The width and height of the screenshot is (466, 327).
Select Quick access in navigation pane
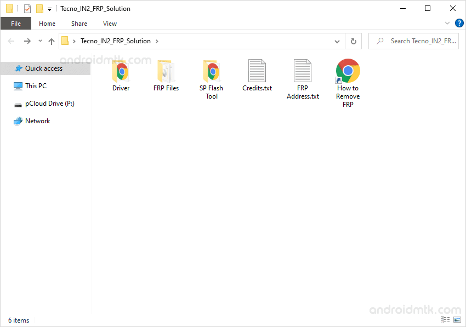pyautogui.click(x=43, y=68)
